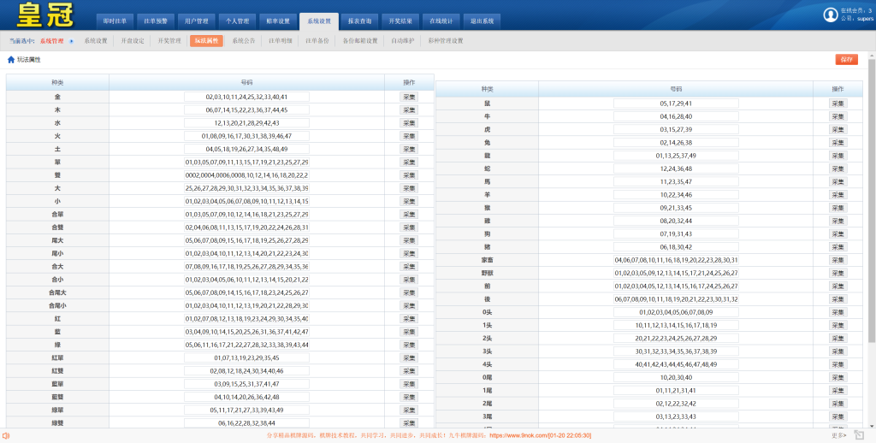
Task: Click 采集 button in the 鼠 row
Action: pyautogui.click(x=838, y=103)
